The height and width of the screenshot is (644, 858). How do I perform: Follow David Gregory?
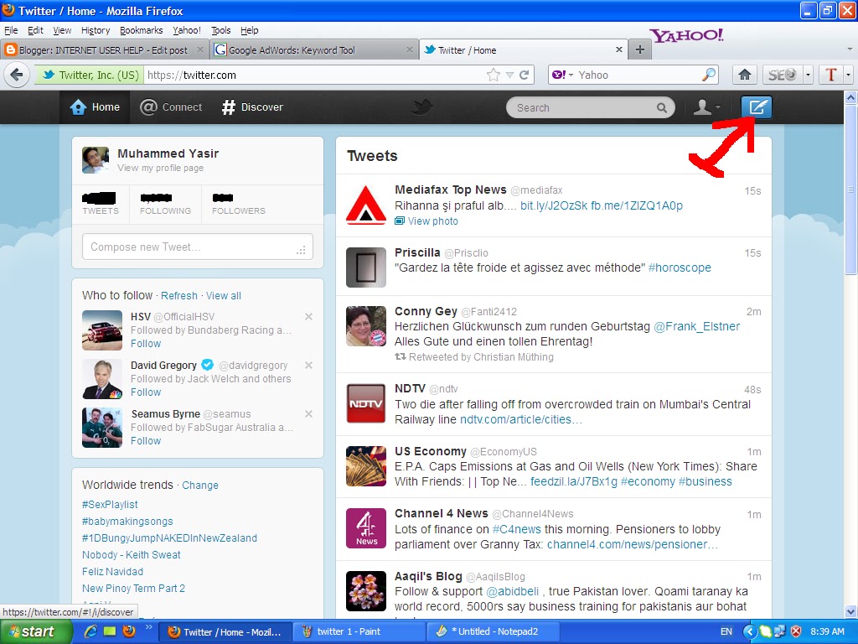(146, 392)
